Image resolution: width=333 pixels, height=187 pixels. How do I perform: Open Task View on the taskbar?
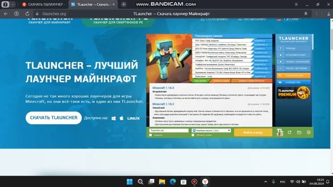(151, 182)
